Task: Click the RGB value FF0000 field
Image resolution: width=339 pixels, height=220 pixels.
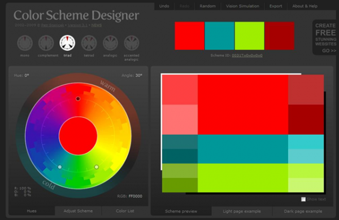Action: tap(136, 196)
